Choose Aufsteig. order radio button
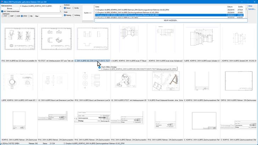Image resolution: width=258 pixels, height=145 pixels. pos(73,15)
